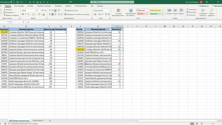Toggle bold (Ж) formatting

[23, 14]
